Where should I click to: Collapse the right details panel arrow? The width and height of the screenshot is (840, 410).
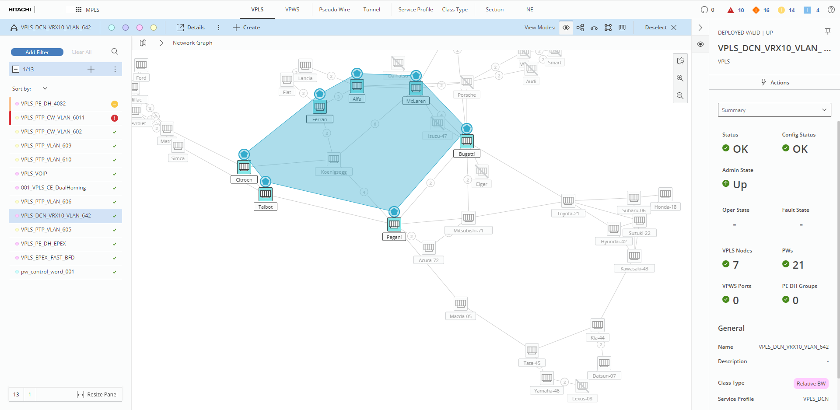pyautogui.click(x=700, y=28)
